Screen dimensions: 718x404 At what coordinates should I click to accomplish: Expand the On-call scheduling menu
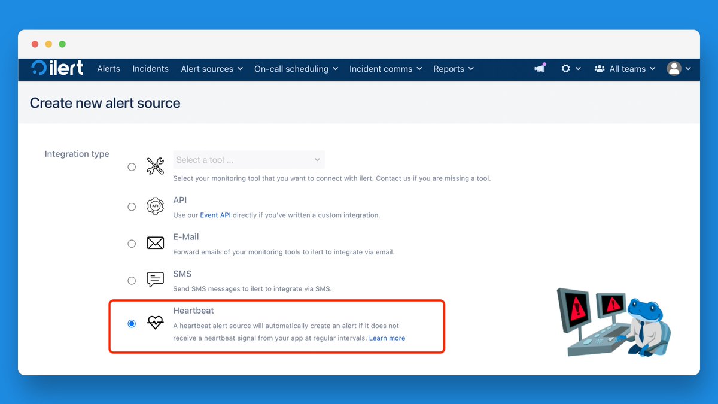click(x=296, y=69)
